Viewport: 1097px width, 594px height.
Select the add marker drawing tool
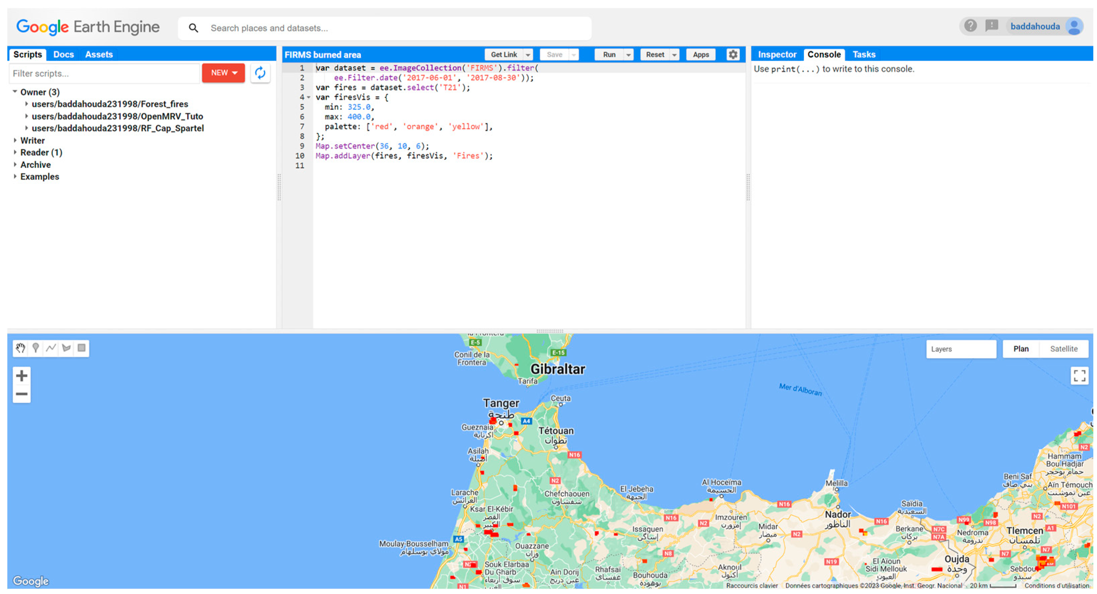(x=36, y=348)
